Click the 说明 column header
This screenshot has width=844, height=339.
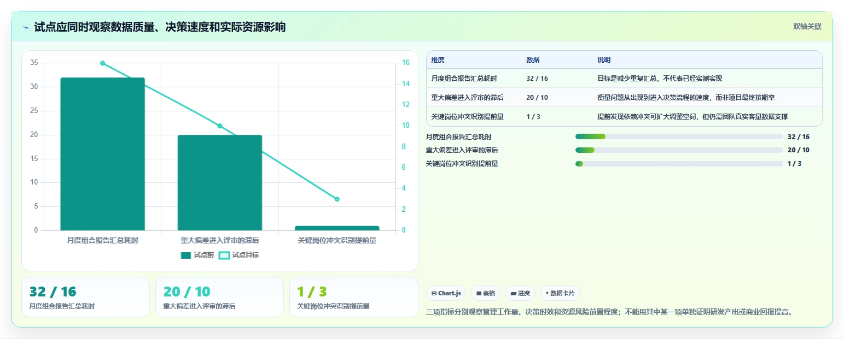pyautogui.click(x=604, y=60)
